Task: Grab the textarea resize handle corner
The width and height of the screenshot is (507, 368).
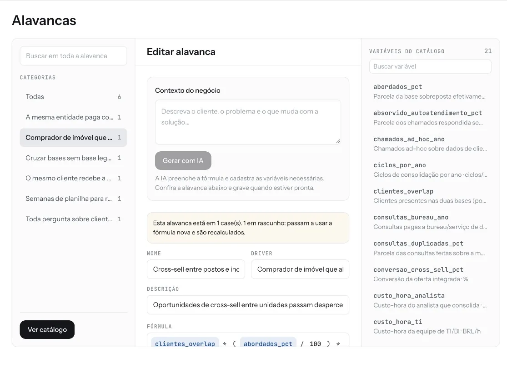Action: pos(338,141)
